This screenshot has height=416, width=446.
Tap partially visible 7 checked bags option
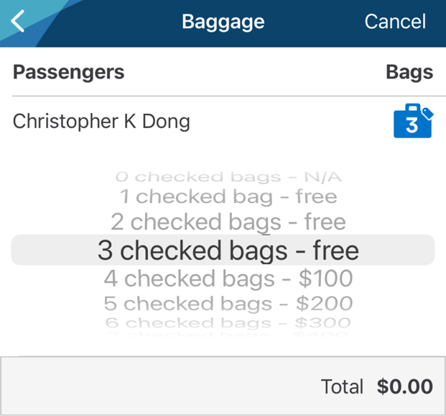click(x=228, y=335)
